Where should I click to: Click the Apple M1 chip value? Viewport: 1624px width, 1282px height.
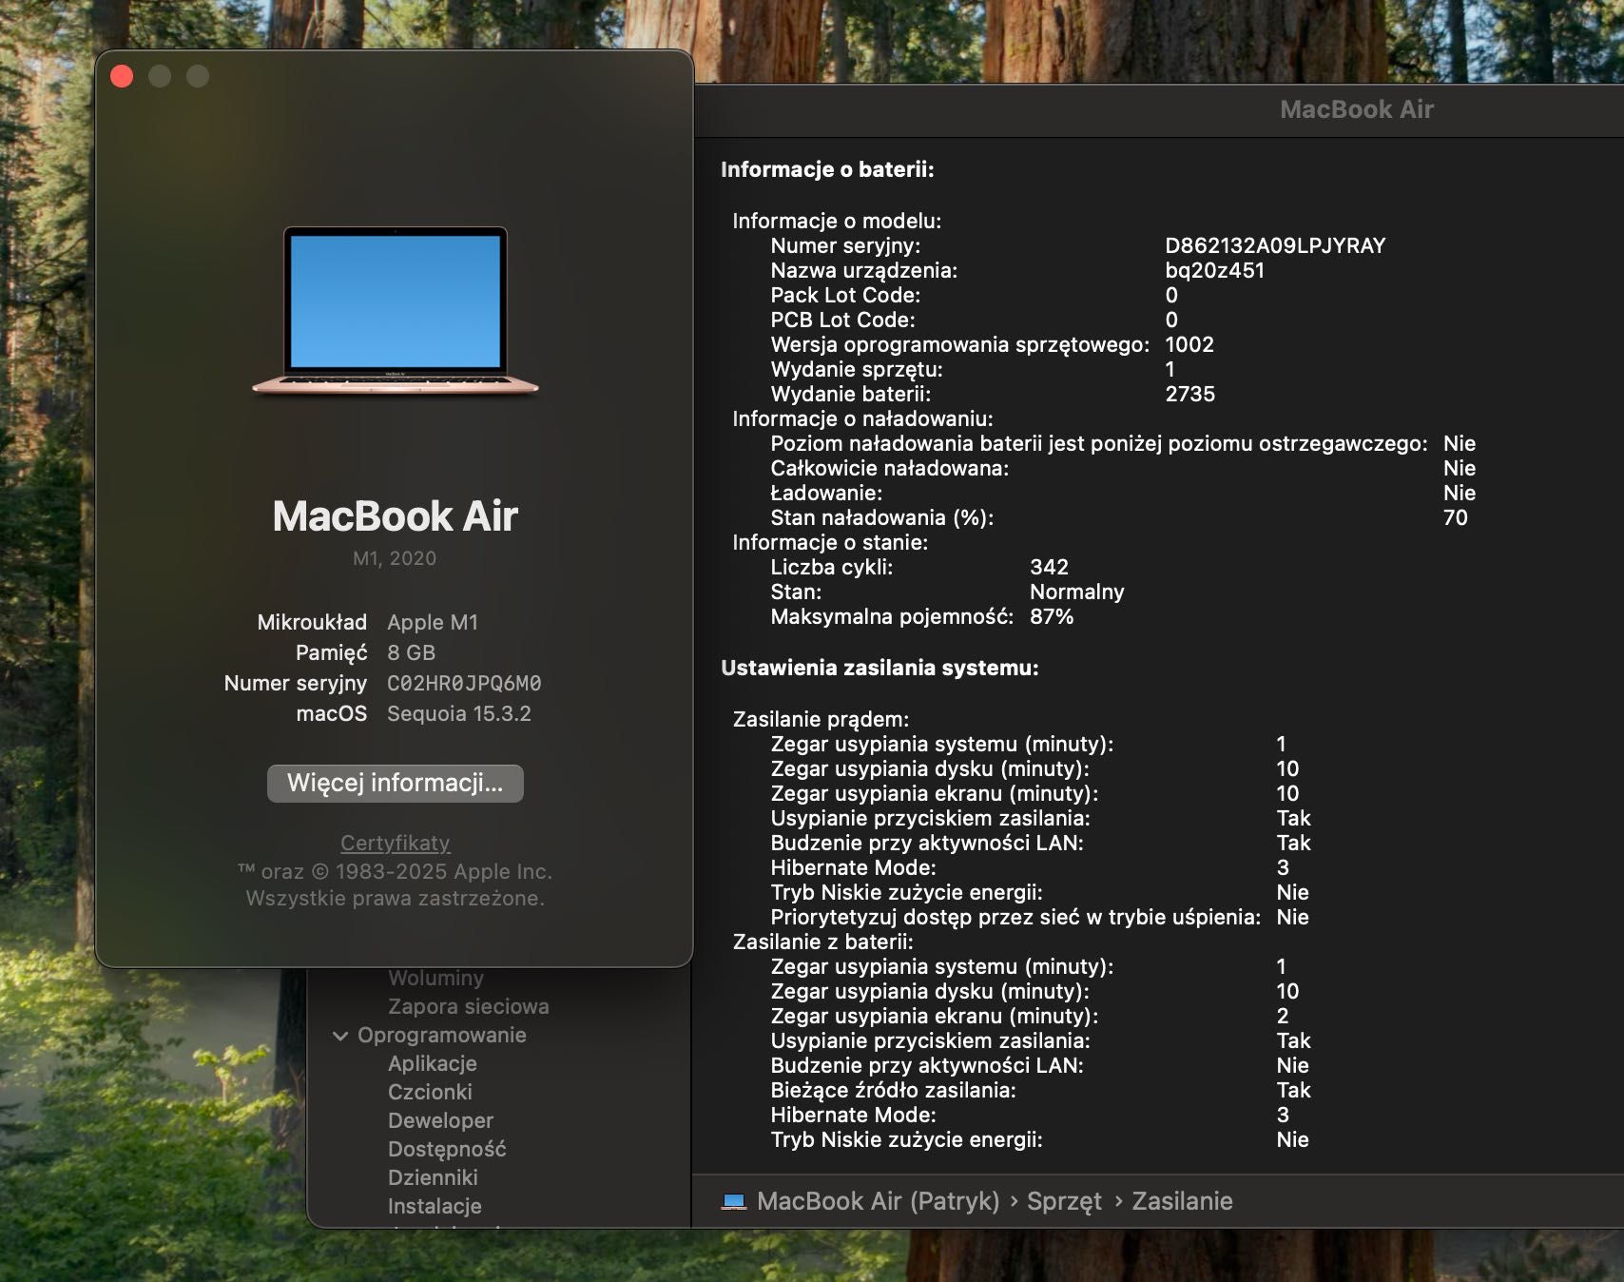coord(433,622)
